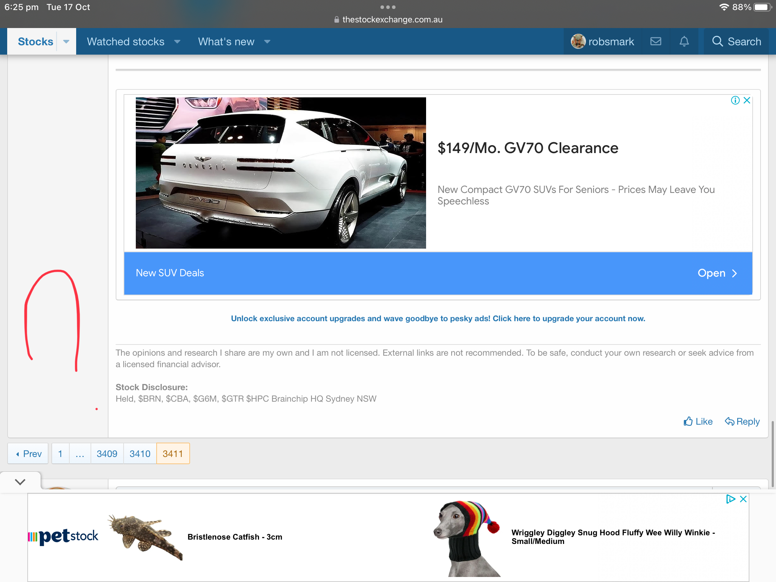Click the robsmark user avatar
776x582 pixels.
[x=578, y=42]
